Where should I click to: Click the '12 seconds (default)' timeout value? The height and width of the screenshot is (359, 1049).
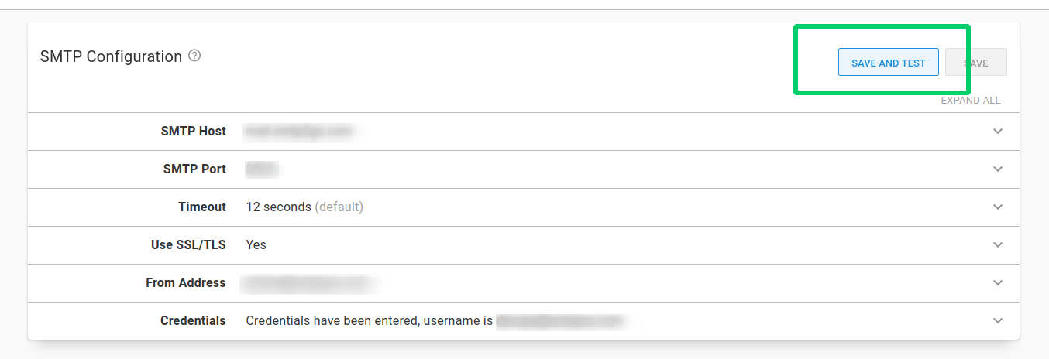click(304, 207)
